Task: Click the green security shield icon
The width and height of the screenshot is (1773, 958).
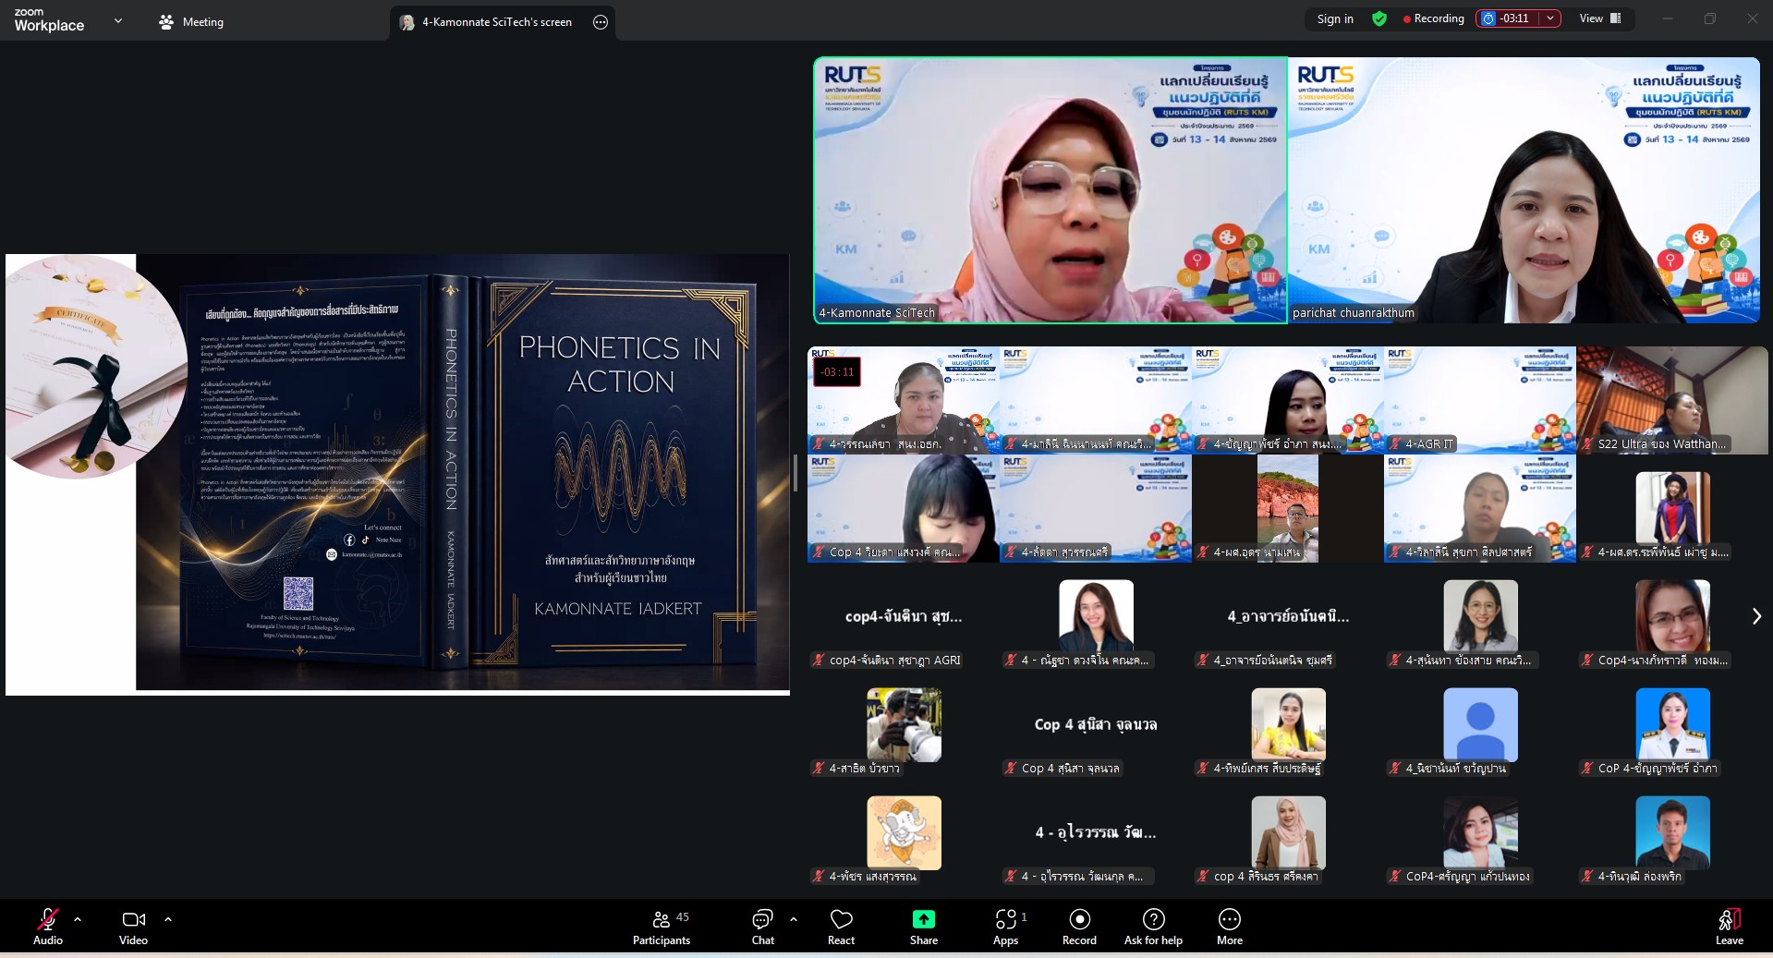Action: point(1379,18)
